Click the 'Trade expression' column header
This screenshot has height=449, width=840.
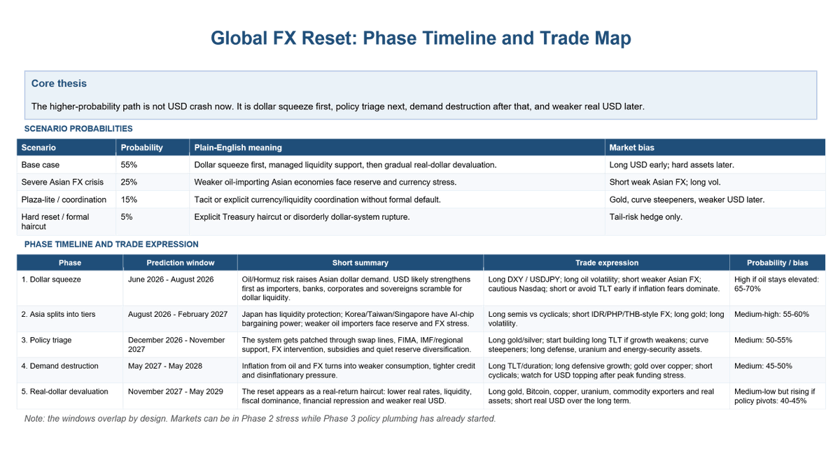pyautogui.click(x=607, y=263)
